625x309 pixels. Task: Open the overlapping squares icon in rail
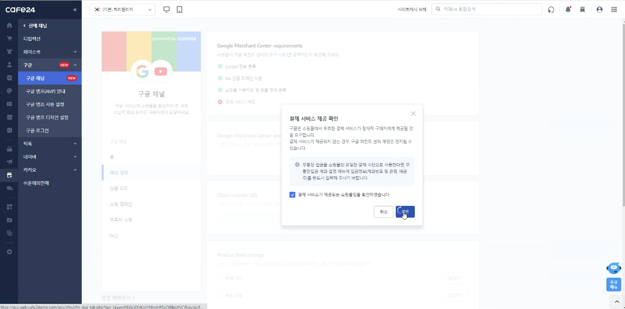9,233
